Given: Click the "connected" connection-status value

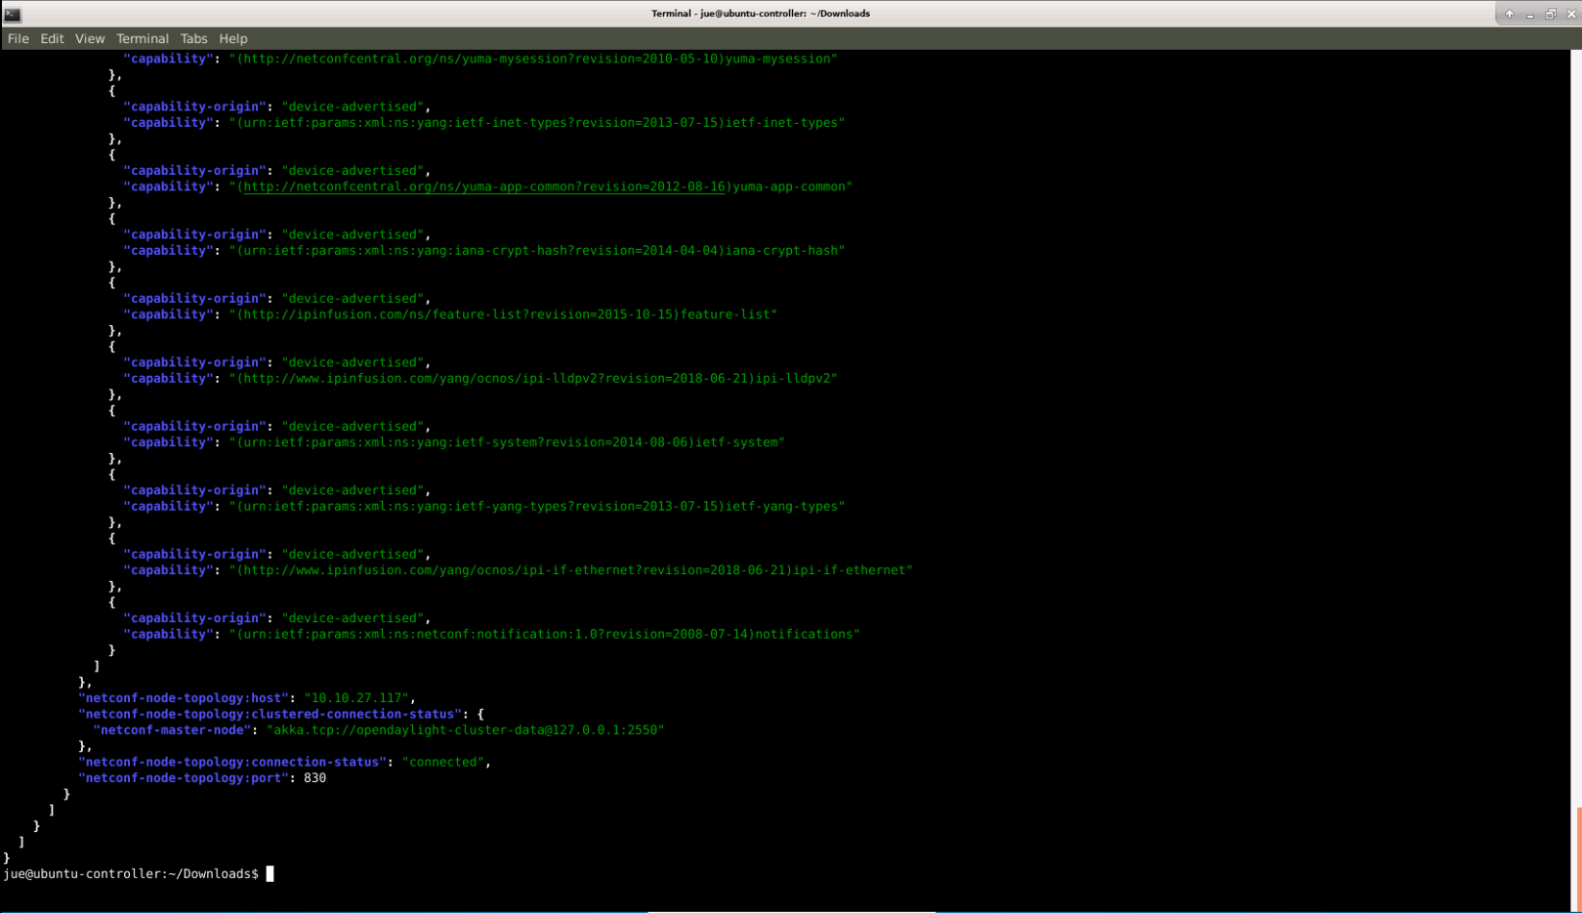Looking at the screenshot, I should pos(443,762).
